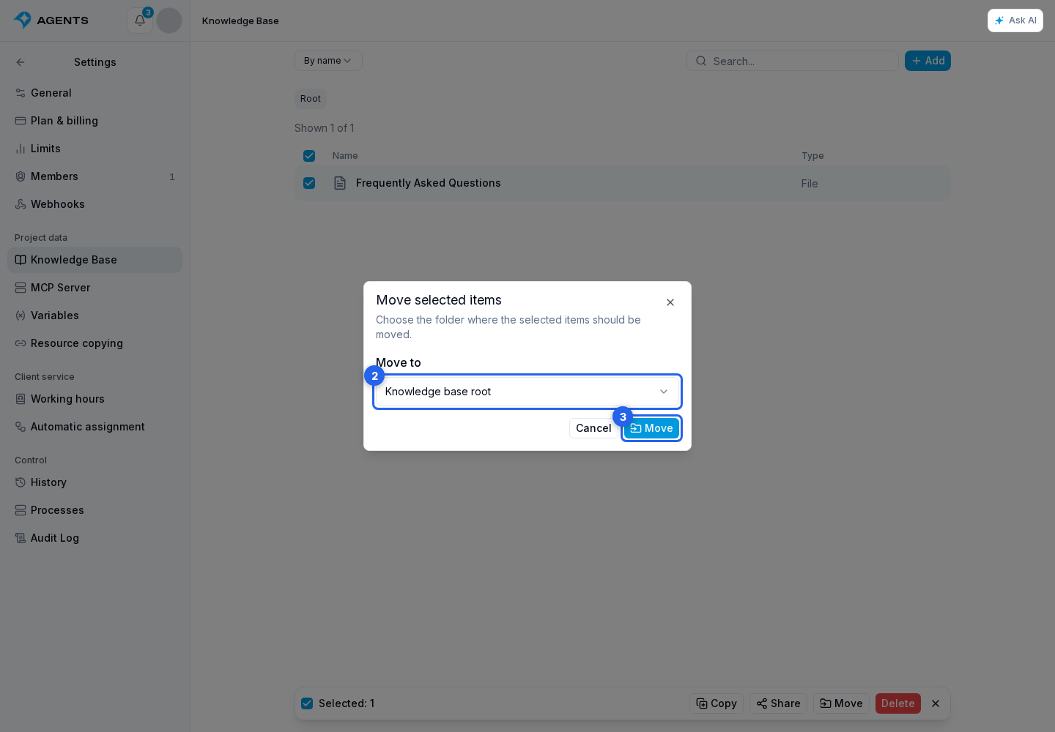Click Share in selection bar
The width and height of the screenshot is (1055, 732).
click(x=778, y=703)
